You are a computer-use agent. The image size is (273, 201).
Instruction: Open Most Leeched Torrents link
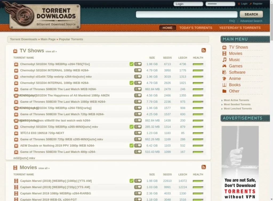coord(238,109)
